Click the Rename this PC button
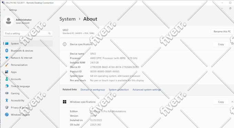This screenshot has width=234, height=128. pos(222,31)
